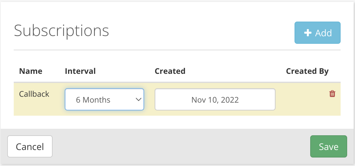
Task: Cancel the subscriptions dialog
Action: coord(30,146)
